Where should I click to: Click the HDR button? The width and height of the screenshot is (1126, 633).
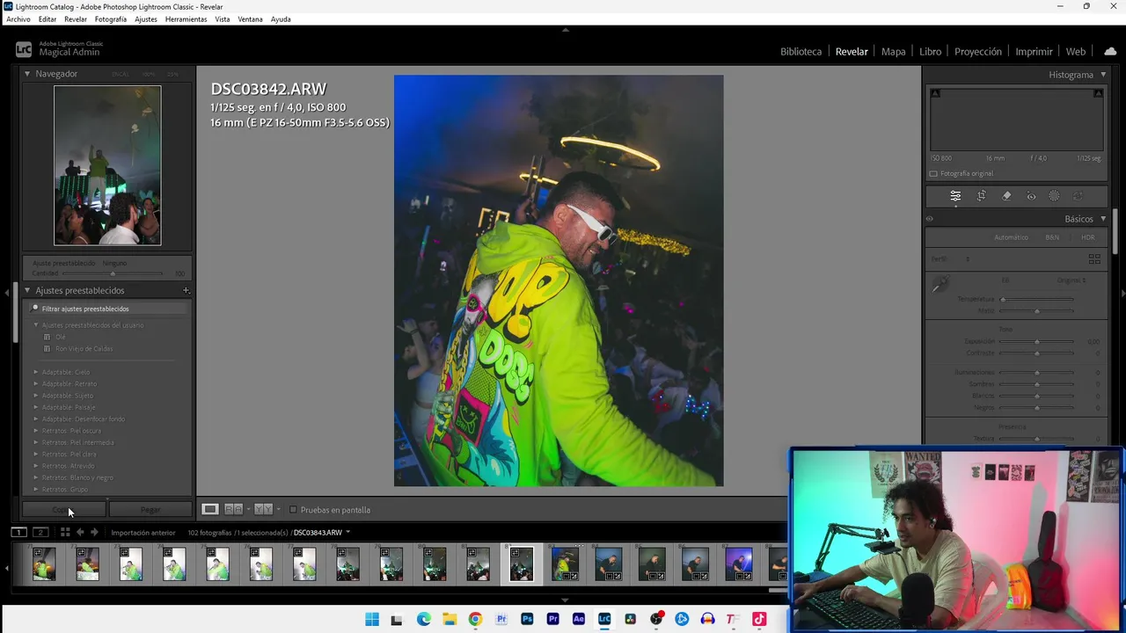click(x=1088, y=237)
